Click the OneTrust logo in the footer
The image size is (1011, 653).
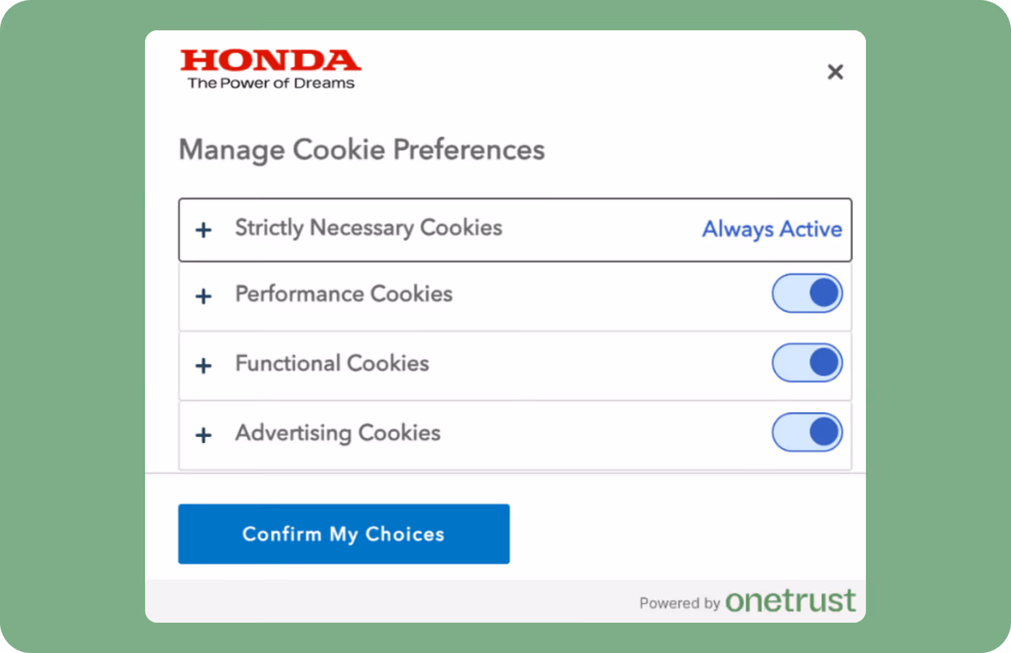(790, 600)
